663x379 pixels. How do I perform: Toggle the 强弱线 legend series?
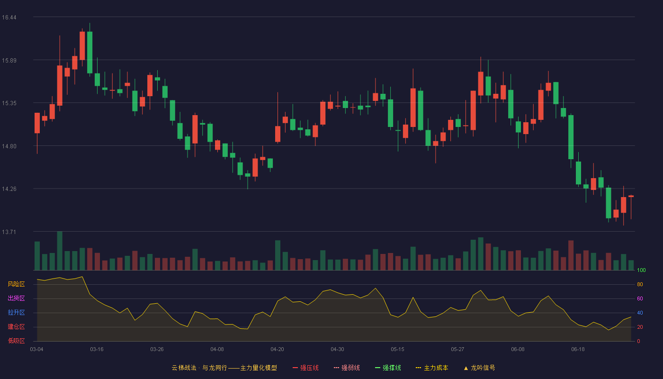tap(347, 368)
